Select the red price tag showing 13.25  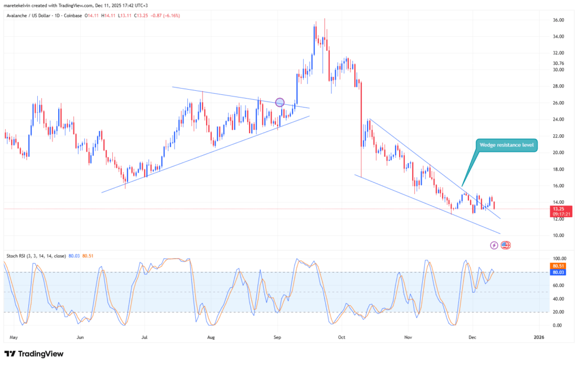[x=559, y=208]
